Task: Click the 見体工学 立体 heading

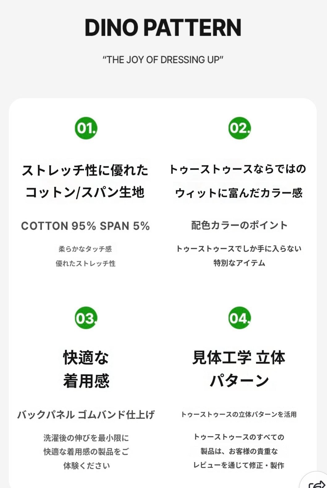Action: (239, 357)
